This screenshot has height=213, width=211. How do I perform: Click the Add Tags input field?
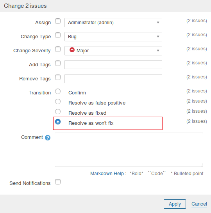click(113, 65)
